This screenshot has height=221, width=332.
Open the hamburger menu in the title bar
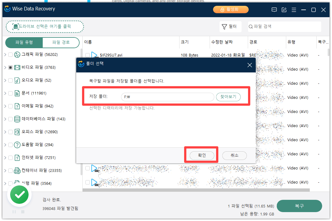pos(294,10)
